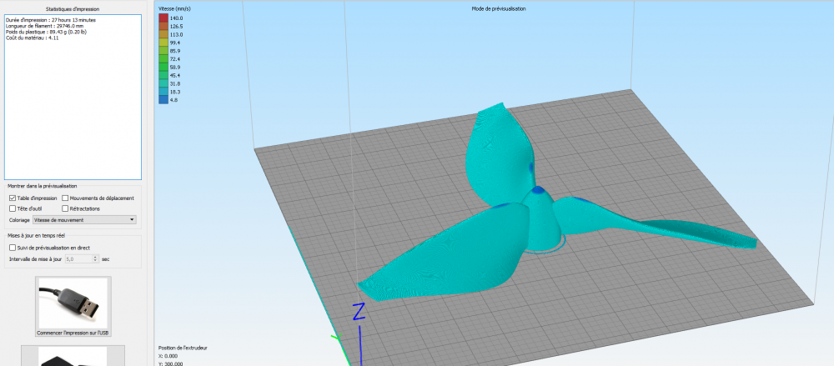
Task: Click the print statistics text box
Action: click(73, 97)
